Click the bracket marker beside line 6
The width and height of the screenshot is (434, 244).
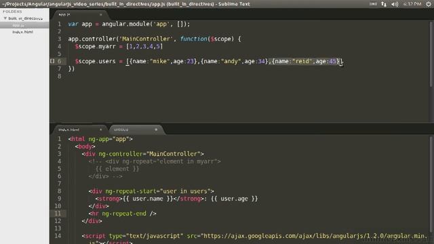point(52,61)
